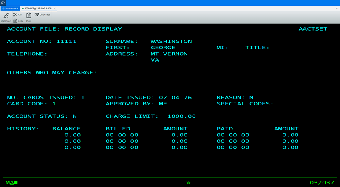Click the MA indicator in status line
This screenshot has width=340, height=187.
tap(9, 183)
